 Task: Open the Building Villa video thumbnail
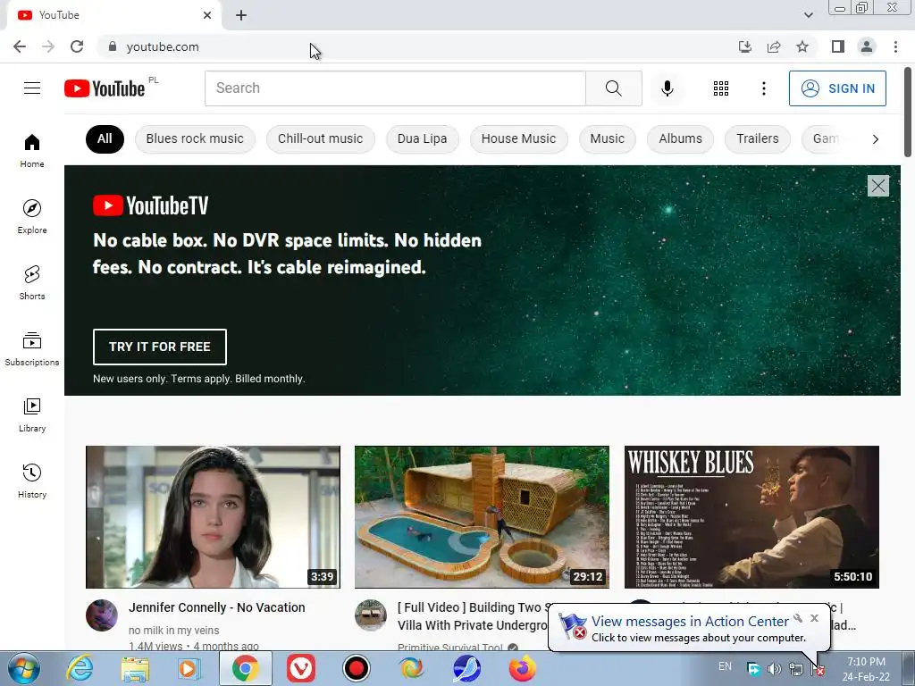tap(482, 517)
